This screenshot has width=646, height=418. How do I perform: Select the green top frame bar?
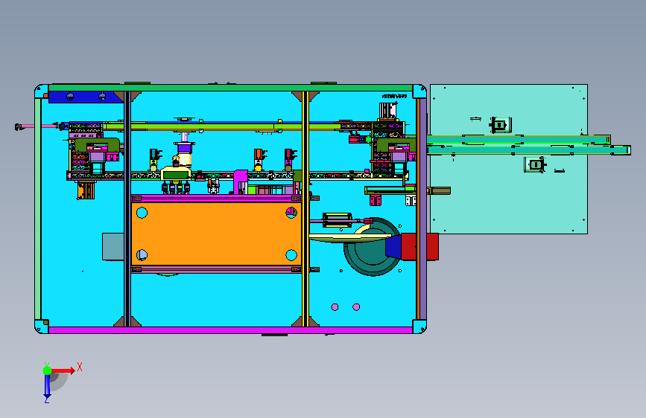230,88
